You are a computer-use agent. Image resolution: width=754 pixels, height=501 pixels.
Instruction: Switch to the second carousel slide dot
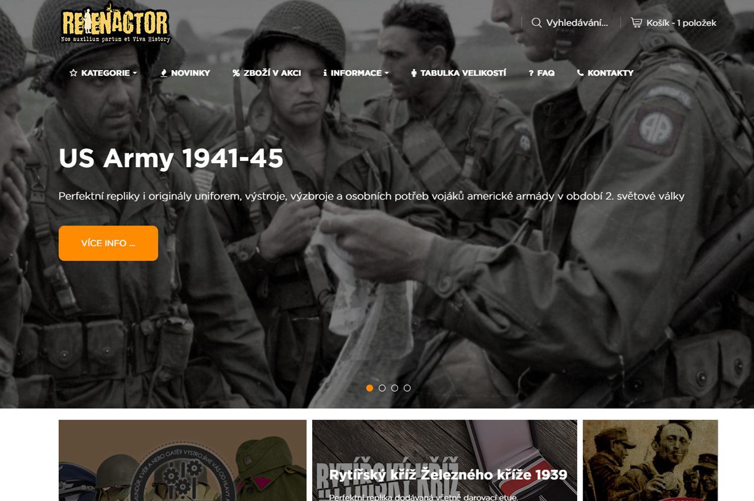click(x=382, y=388)
